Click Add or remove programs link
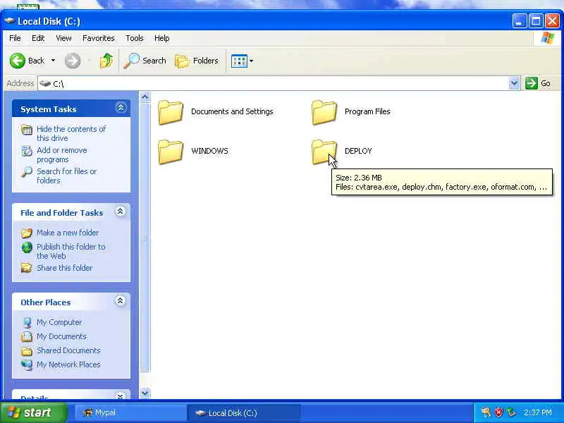This screenshot has height=423, width=564. (x=62, y=154)
